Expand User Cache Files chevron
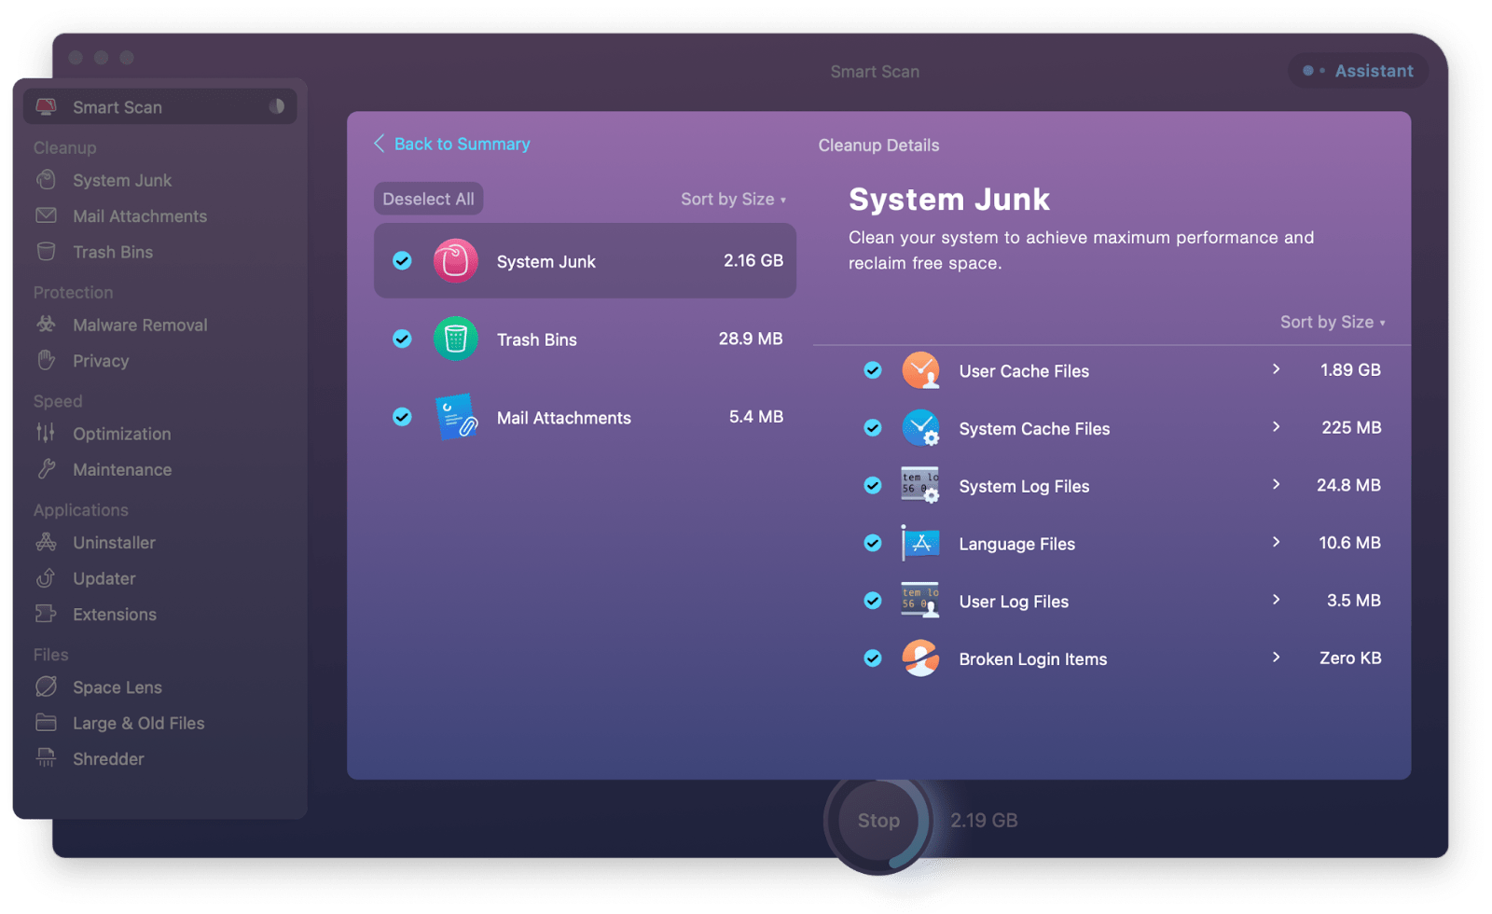 coord(1277,369)
